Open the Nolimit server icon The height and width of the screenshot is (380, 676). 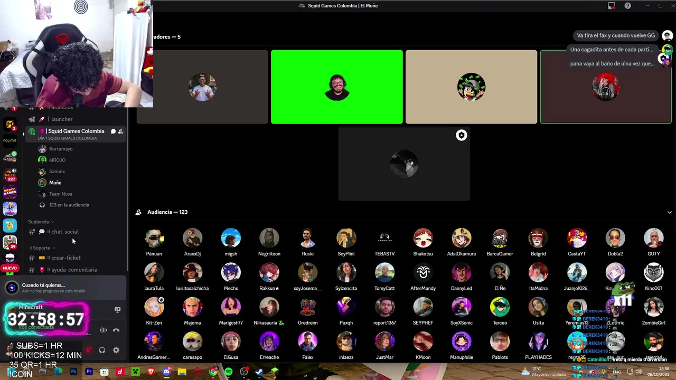coord(10,141)
